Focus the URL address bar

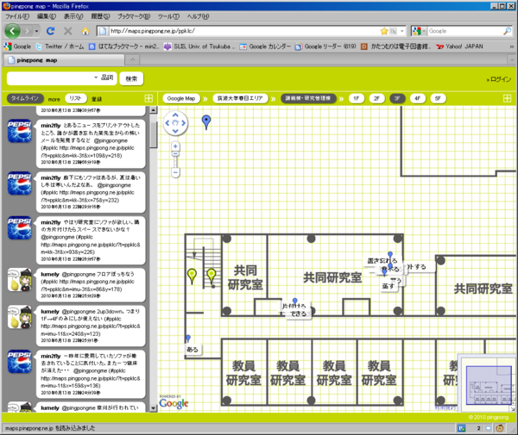click(x=244, y=31)
